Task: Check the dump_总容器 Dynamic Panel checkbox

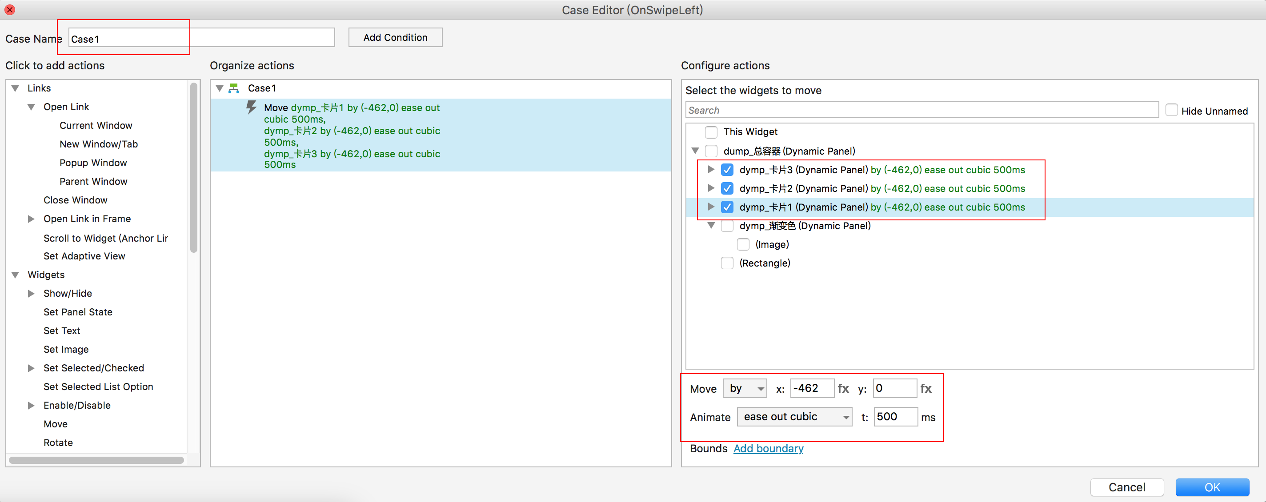Action: [x=711, y=151]
